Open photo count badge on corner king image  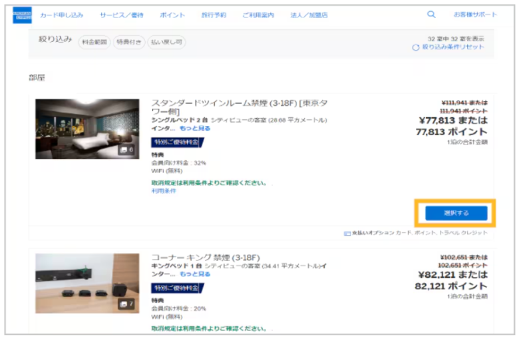click(x=126, y=304)
